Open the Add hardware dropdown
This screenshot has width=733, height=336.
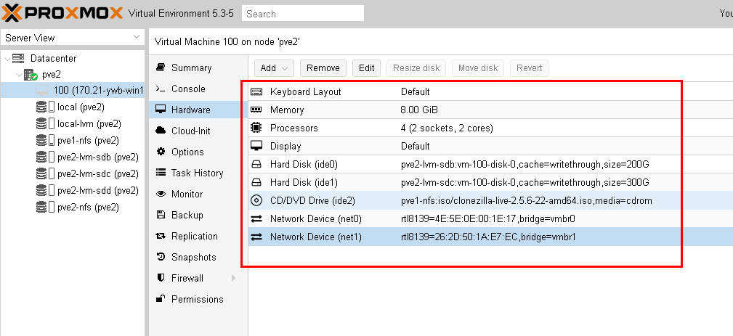pyautogui.click(x=274, y=68)
